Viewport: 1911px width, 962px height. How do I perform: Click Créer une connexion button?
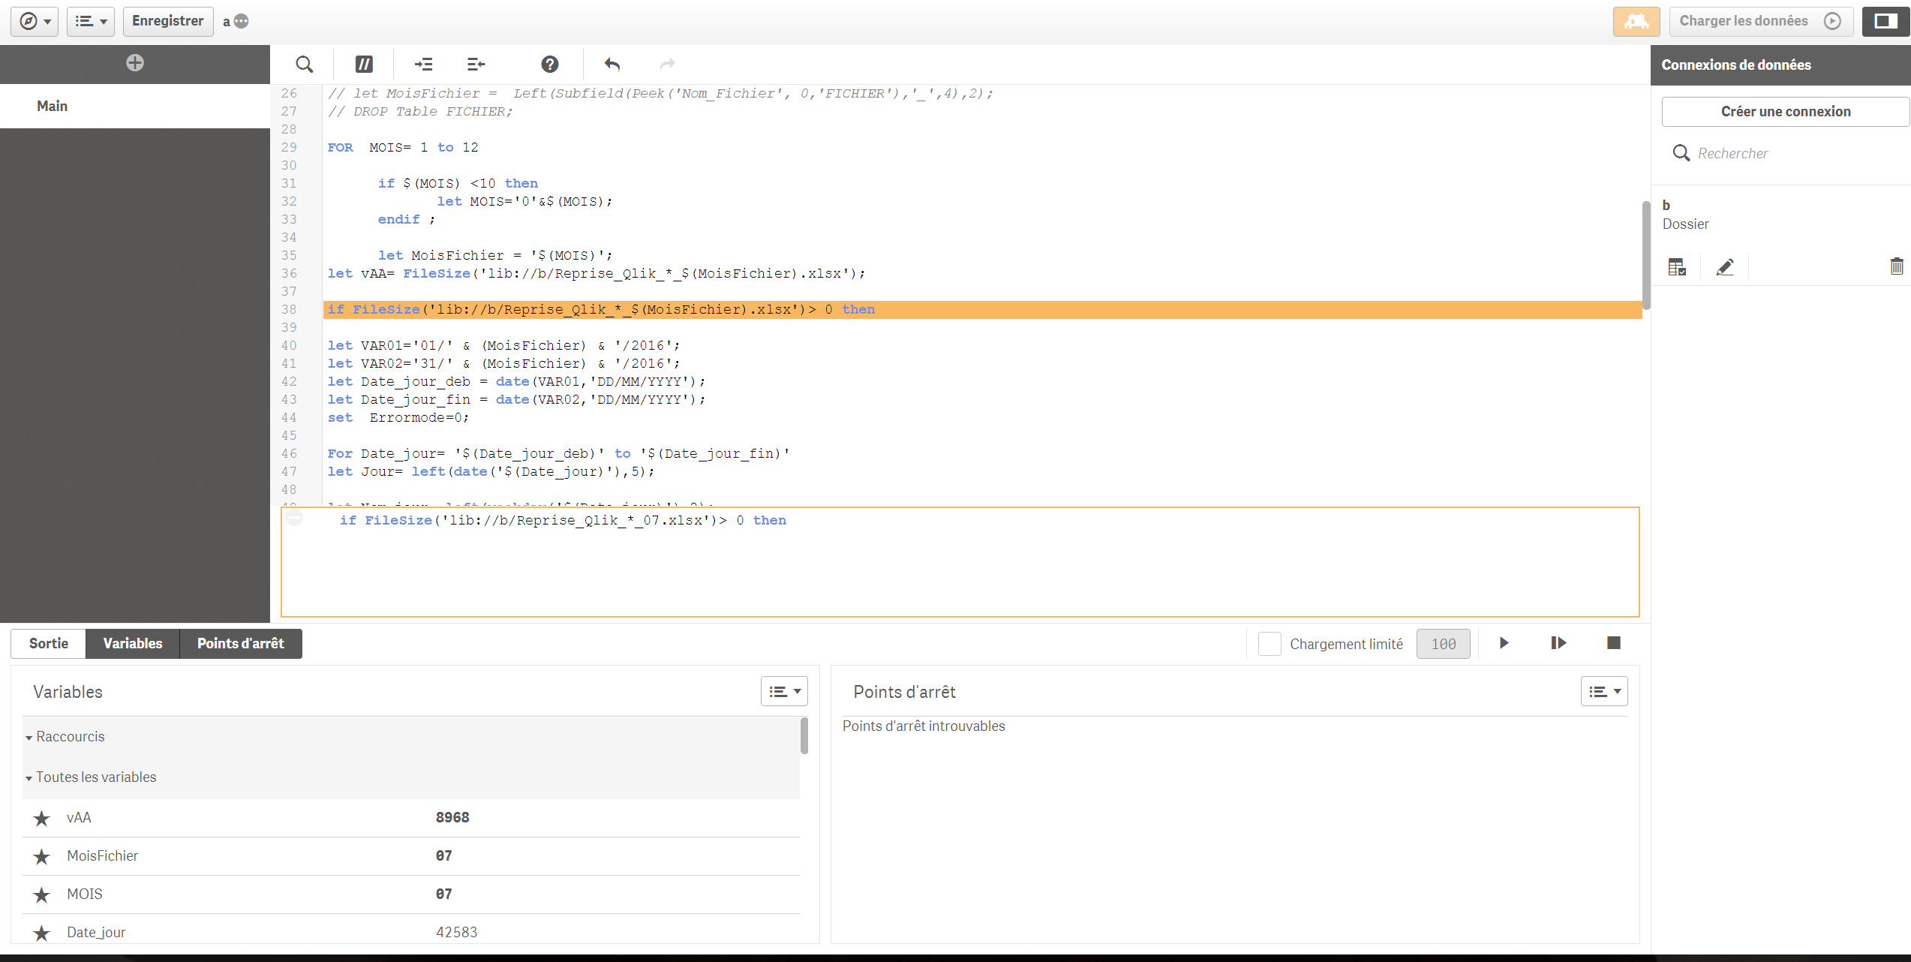(1786, 112)
